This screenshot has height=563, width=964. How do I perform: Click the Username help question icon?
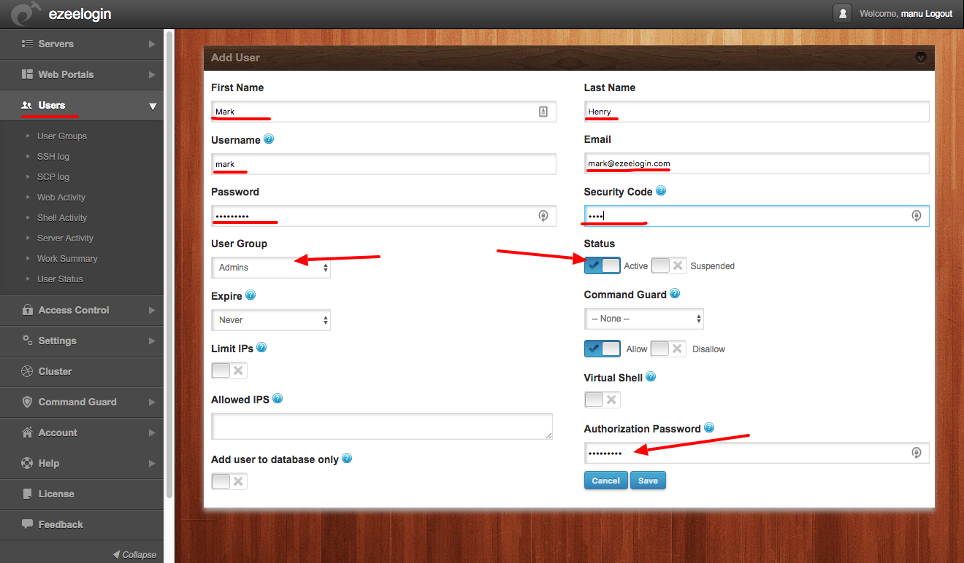269,139
